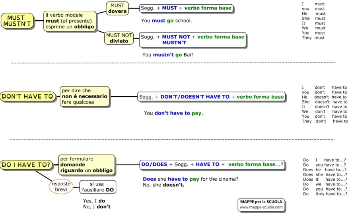The height and width of the screenshot is (214, 350).
Task: Click 'Does she have to pay for the cinema?'
Action: [x=191, y=179]
